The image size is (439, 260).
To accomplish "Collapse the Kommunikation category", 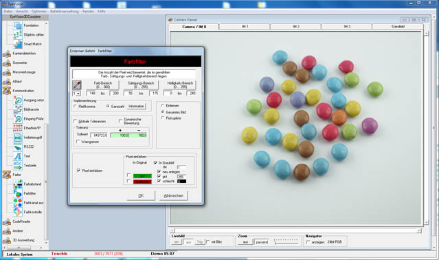I will 7,91.
